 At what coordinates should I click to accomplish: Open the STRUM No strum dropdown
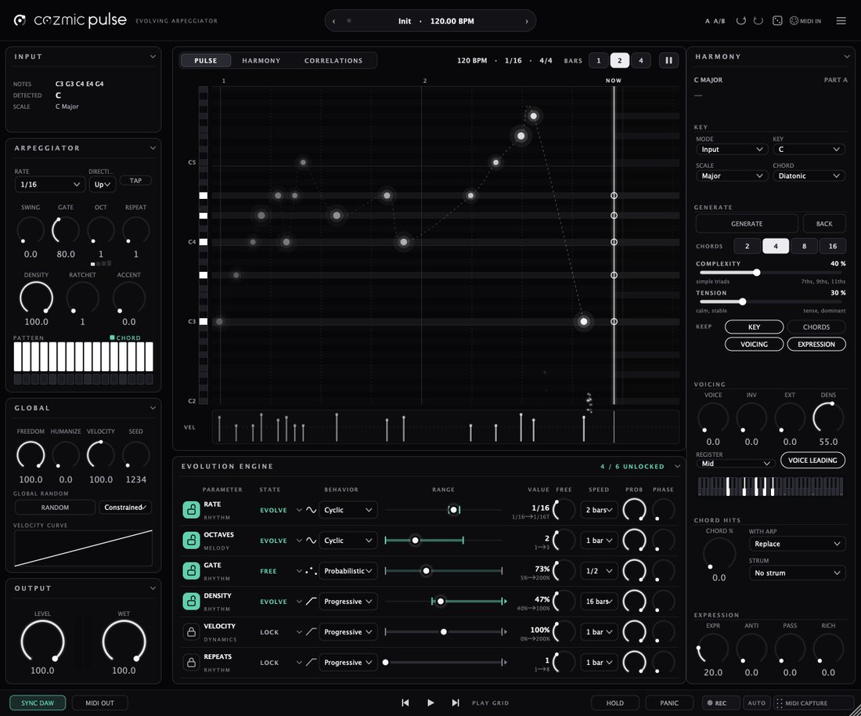(797, 573)
